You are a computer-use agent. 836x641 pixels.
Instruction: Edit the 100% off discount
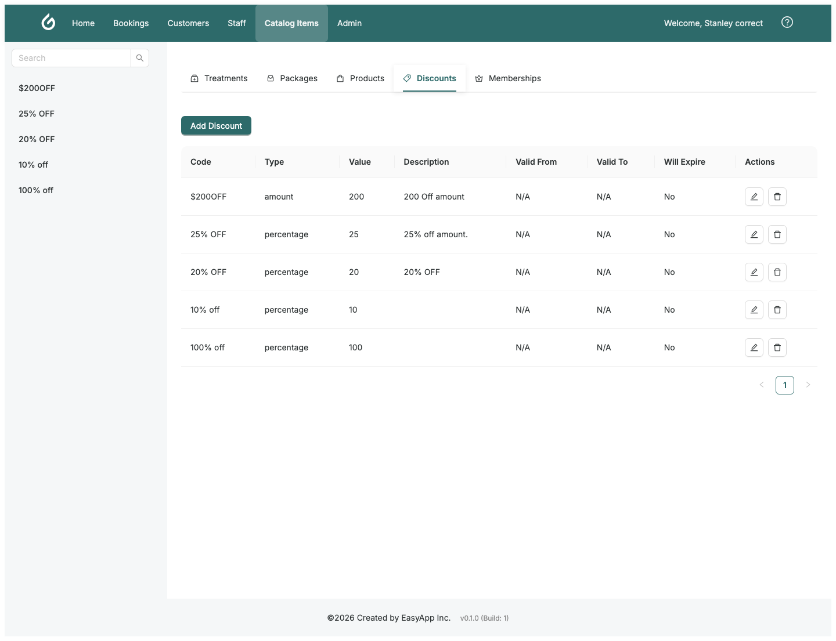pos(754,347)
